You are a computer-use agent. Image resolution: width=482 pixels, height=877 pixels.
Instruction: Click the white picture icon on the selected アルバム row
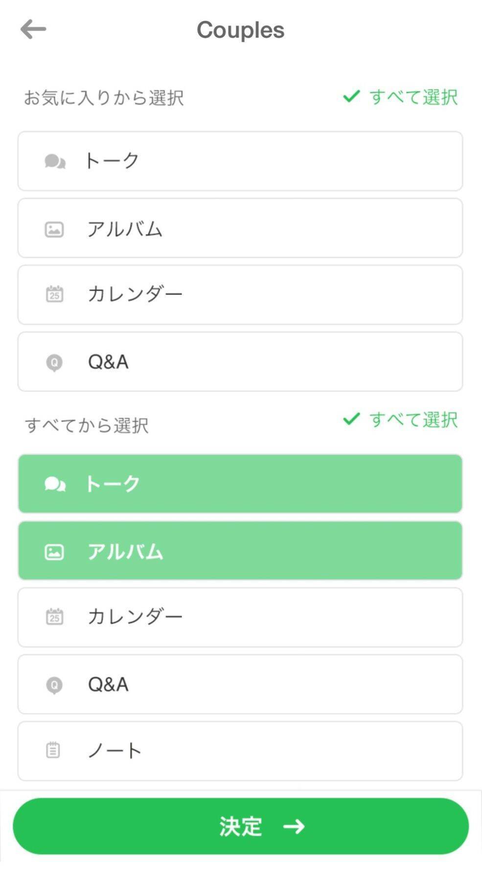point(54,552)
